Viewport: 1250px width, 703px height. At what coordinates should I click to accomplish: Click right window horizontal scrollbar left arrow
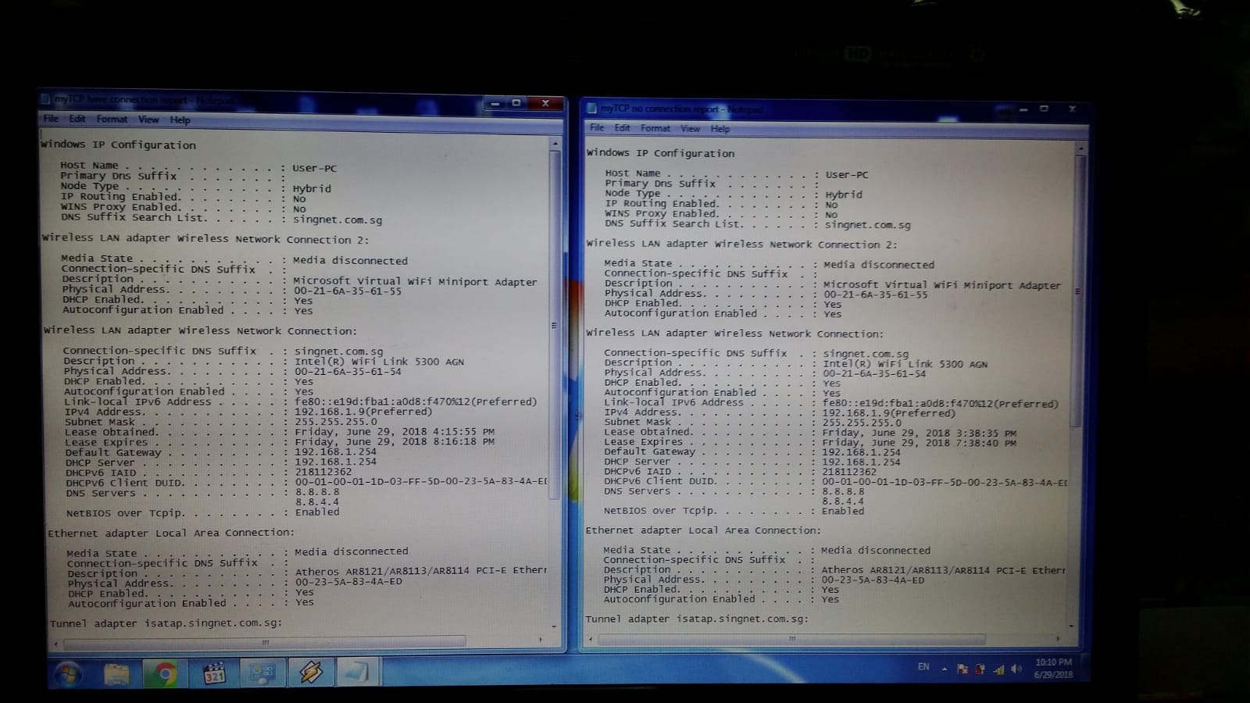coord(591,639)
